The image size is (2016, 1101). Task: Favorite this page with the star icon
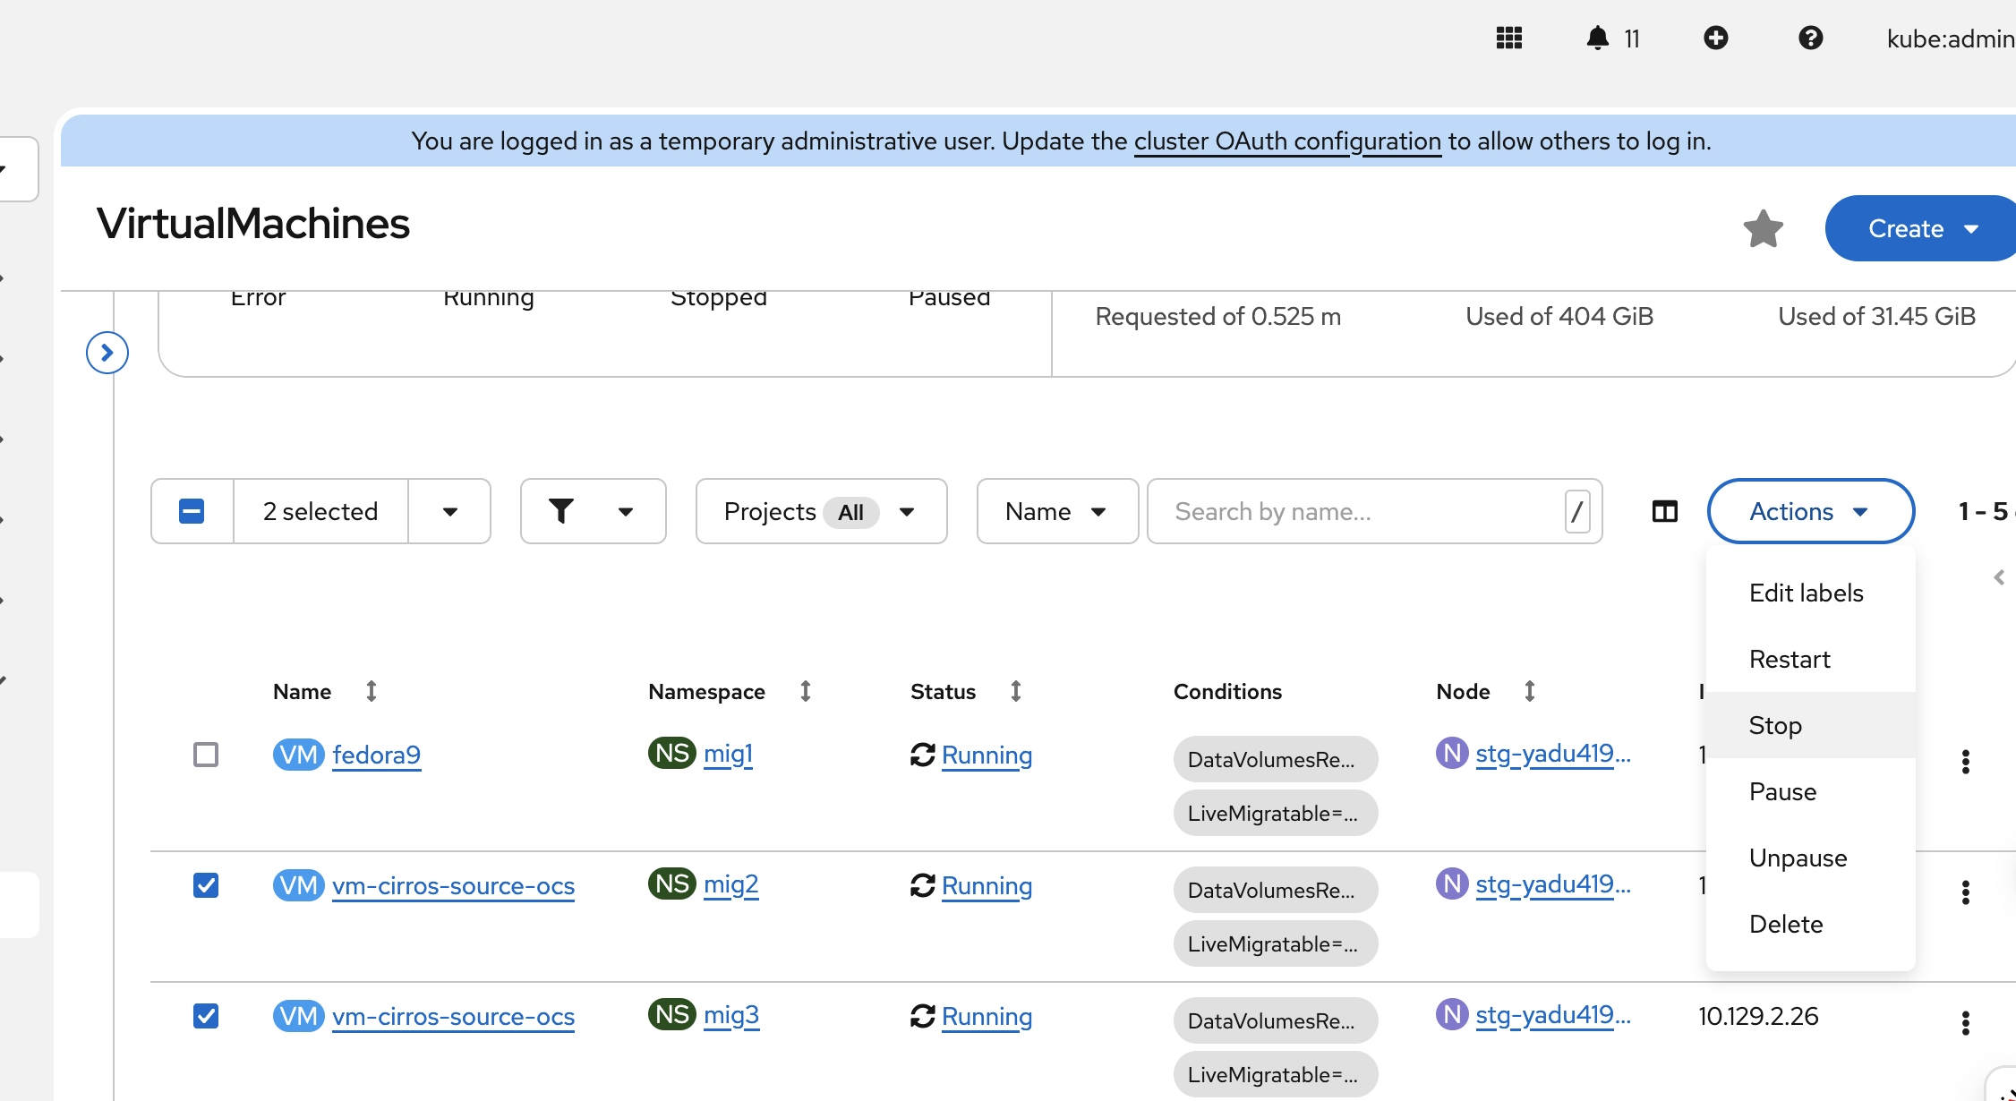pyautogui.click(x=1763, y=228)
